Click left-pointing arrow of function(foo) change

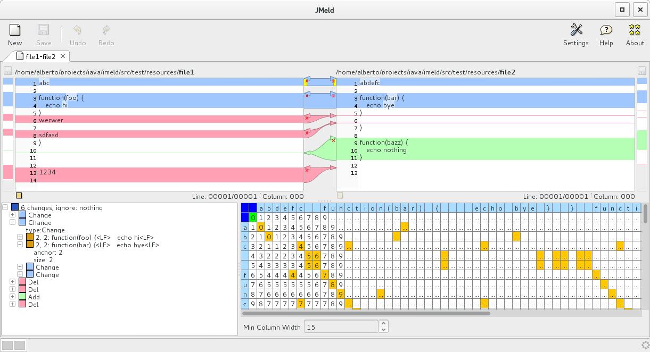coord(307,93)
